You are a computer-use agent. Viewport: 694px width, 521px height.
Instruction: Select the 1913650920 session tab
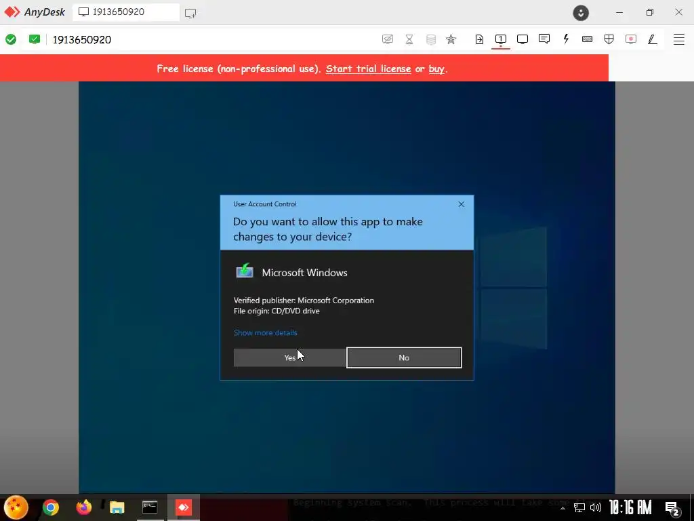coord(126,12)
